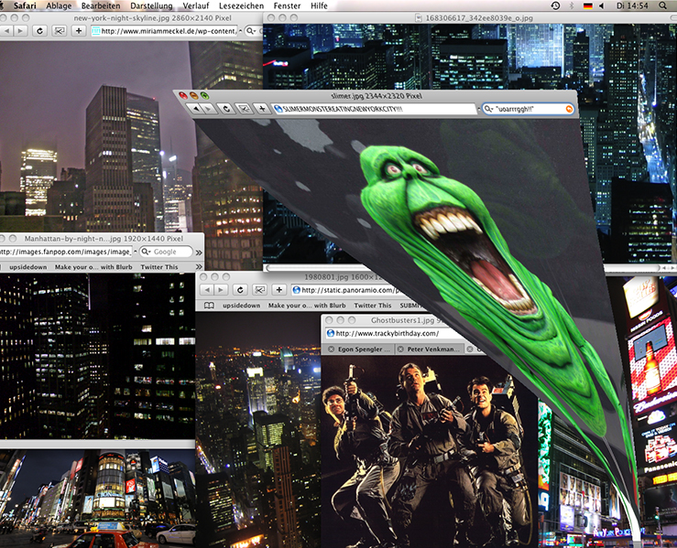Open Spotlight search in the menu bar

click(x=665, y=5)
